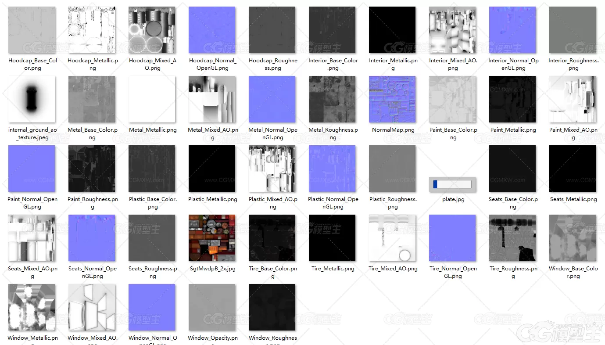Select Paint_Metallic.png thumbnail
This screenshot has height=345, width=605.
512,99
